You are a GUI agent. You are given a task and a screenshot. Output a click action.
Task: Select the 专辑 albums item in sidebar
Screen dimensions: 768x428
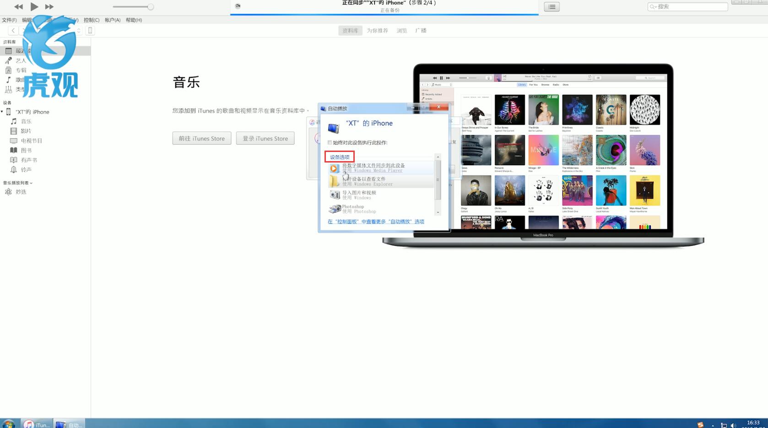[21, 70]
